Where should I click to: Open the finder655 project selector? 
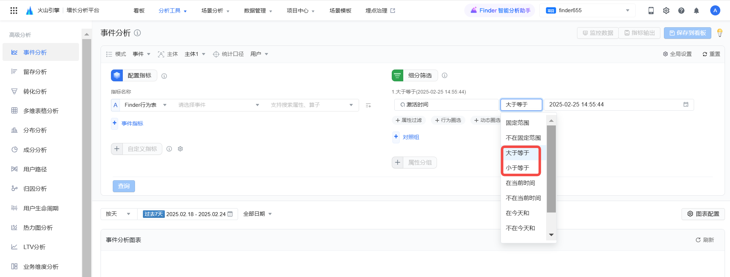pyautogui.click(x=588, y=10)
